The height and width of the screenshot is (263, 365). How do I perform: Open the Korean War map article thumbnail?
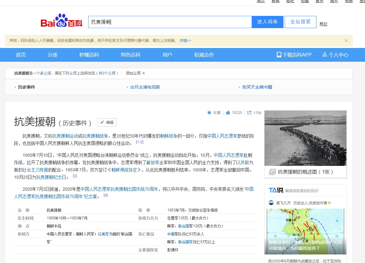point(305,231)
